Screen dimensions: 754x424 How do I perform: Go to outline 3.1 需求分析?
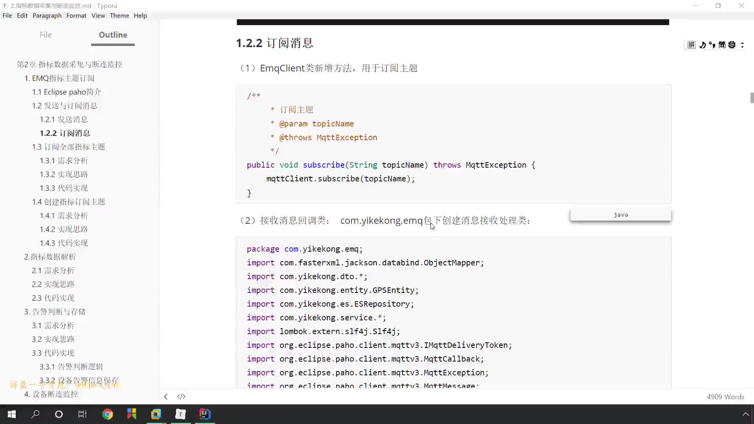point(53,325)
